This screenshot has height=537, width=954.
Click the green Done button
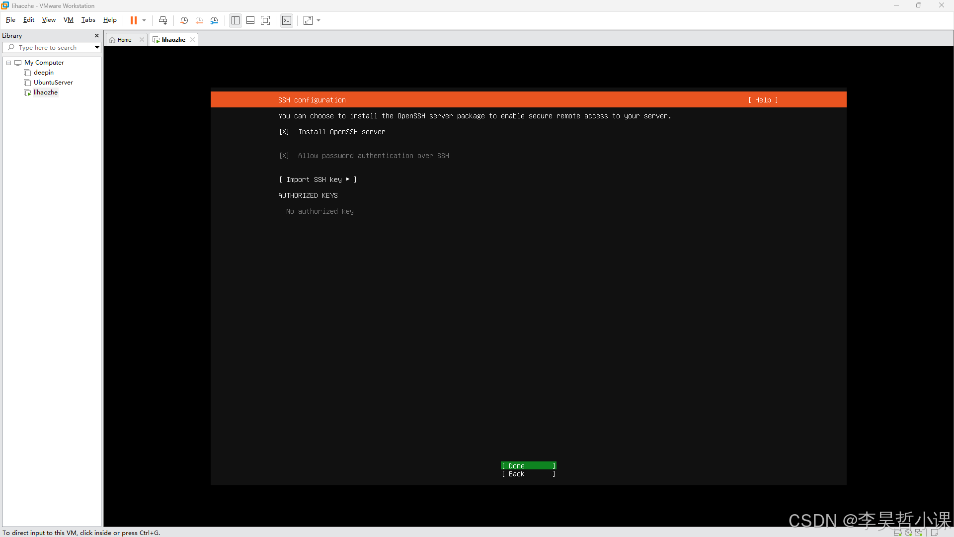(x=529, y=466)
